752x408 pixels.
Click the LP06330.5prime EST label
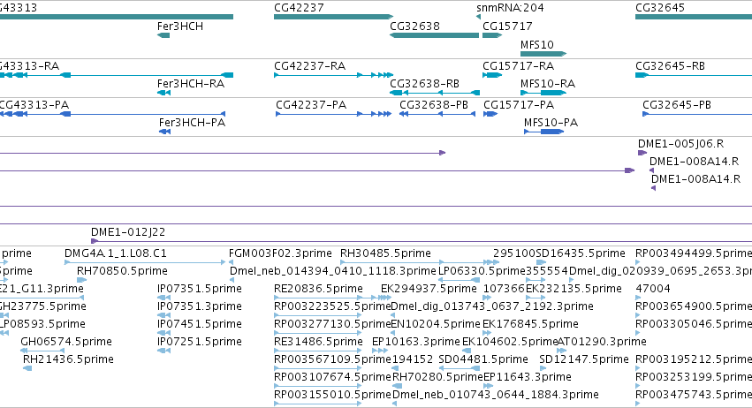pyautogui.click(x=482, y=271)
